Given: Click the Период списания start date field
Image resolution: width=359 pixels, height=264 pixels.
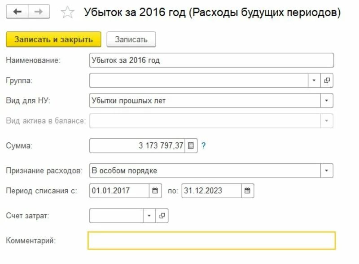Looking at the screenshot, I should (119, 191).
